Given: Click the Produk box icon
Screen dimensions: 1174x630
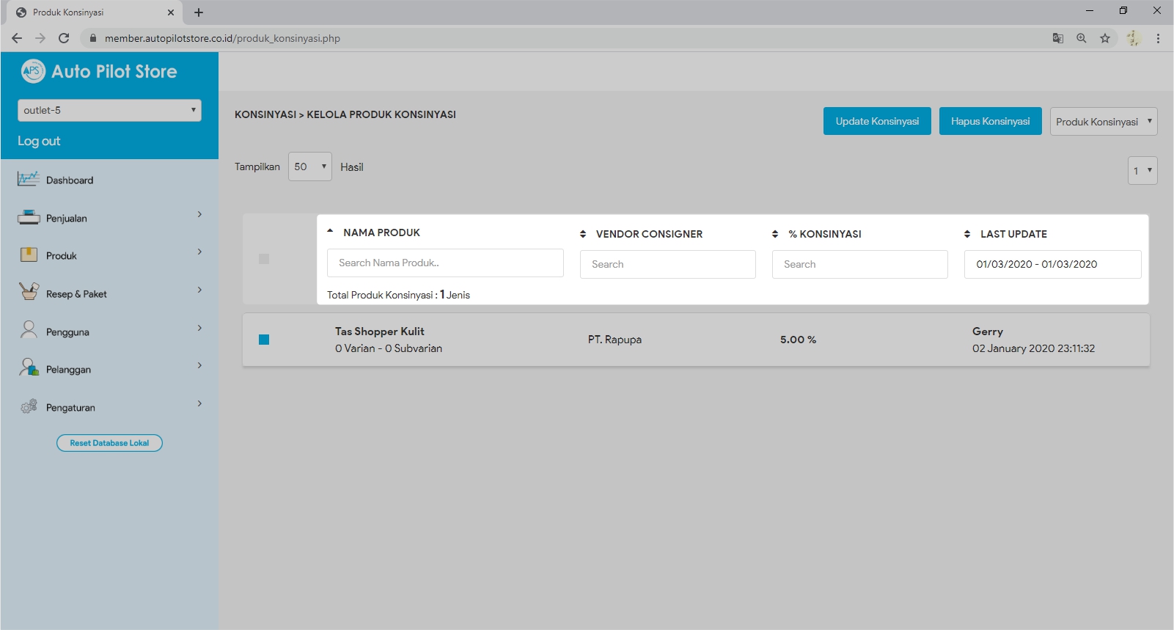Looking at the screenshot, I should 29,255.
